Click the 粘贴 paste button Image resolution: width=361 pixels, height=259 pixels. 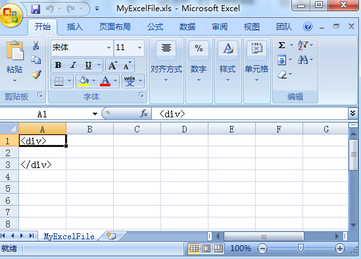tap(14, 62)
